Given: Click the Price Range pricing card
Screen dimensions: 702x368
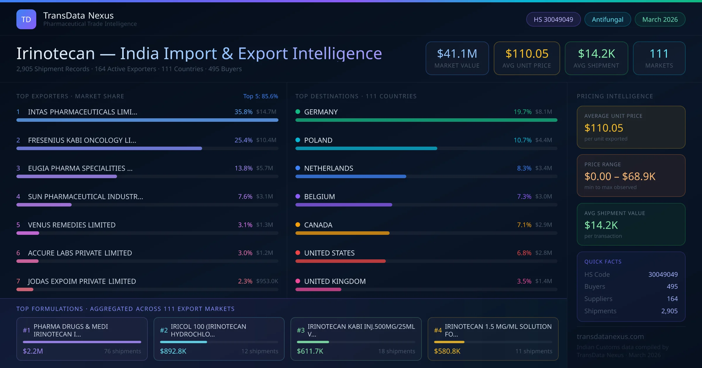Looking at the screenshot, I should click(x=631, y=176).
